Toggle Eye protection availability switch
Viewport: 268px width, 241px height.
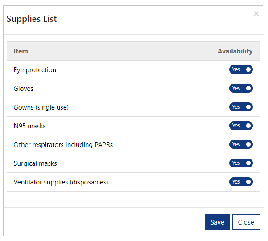point(241,69)
